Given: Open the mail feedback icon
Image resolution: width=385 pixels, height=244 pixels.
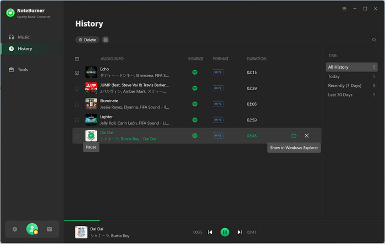Looking at the screenshot, I should (50, 229).
